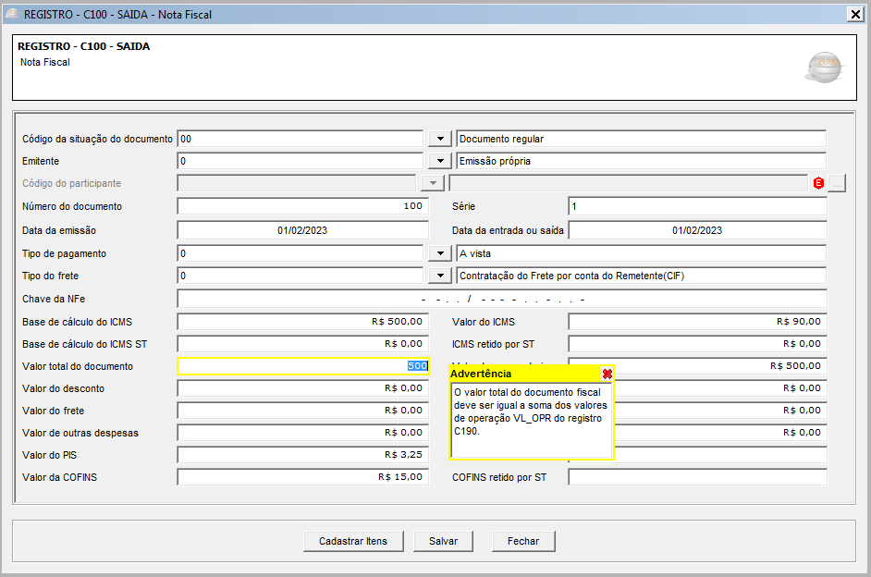Image resolution: width=871 pixels, height=577 pixels.
Task: Click the Cadastrar Itens button
Action: 353,542
